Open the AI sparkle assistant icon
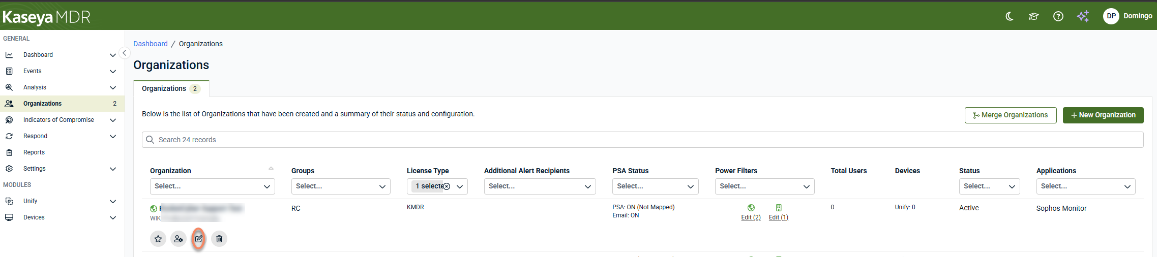This screenshot has height=257, width=1157. [x=1083, y=16]
